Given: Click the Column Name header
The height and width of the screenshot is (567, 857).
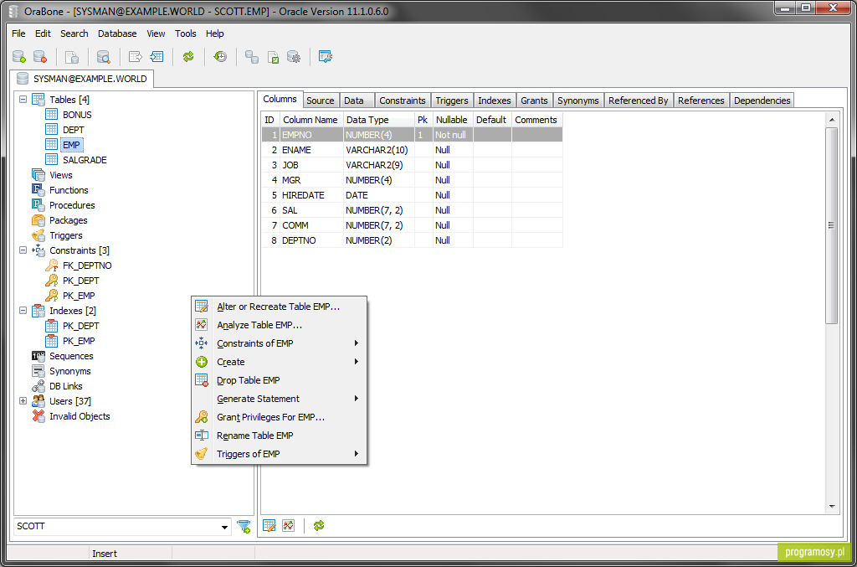Looking at the screenshot, I should tap(310, 120).
